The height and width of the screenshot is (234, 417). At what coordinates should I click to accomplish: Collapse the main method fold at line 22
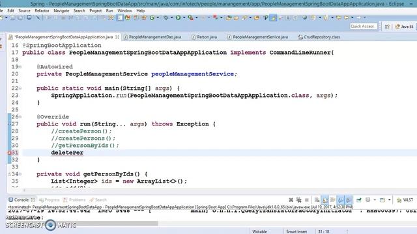click(20, 88)
